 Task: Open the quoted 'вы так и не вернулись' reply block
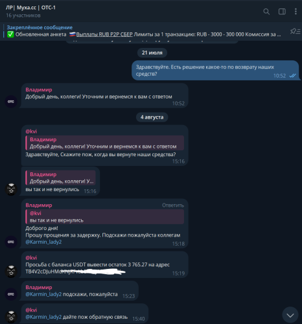[105, 216]
